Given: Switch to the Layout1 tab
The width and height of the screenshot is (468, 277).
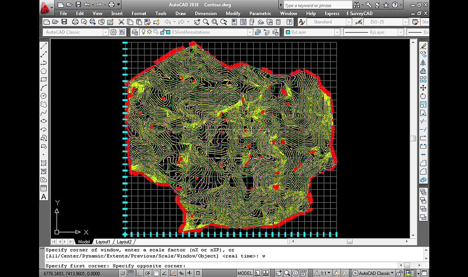Looking at the screenshot, I should [x=103, y=242].
